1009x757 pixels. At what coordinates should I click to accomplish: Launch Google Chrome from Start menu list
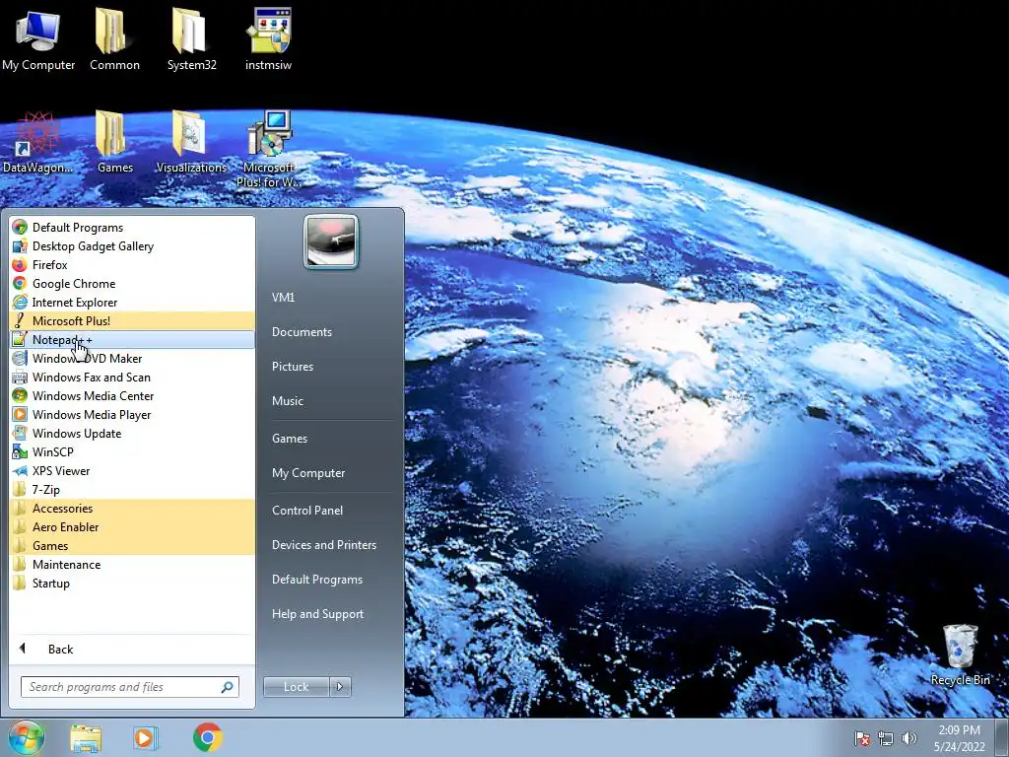[133, 283]
